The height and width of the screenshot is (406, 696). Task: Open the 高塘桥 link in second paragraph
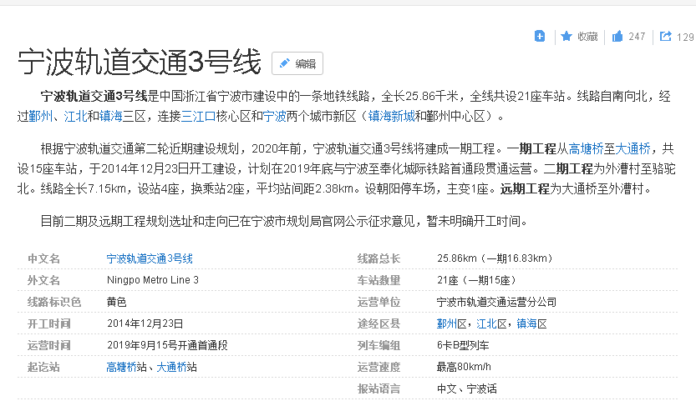tap(586, 148)
